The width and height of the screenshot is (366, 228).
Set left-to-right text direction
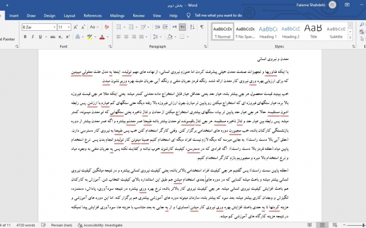pos(174,27)
